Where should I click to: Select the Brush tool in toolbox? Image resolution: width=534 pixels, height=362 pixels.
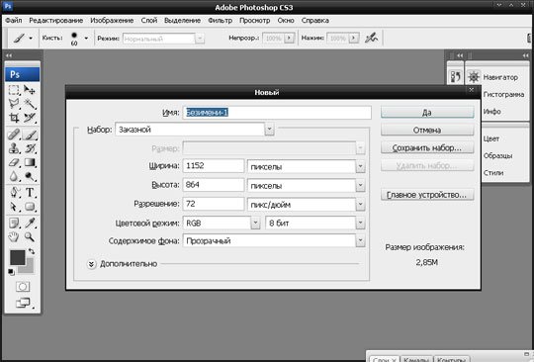click(x=30, y=135)
